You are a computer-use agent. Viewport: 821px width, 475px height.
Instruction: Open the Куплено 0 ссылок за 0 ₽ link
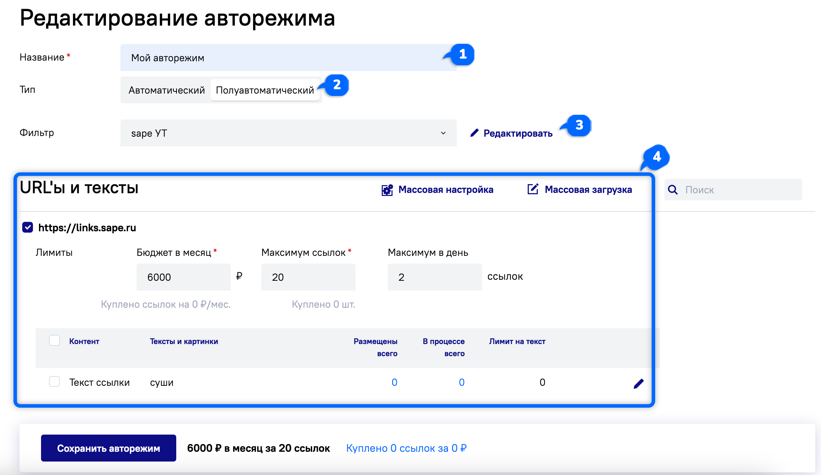pyautogui.click(x=406, y=448)
